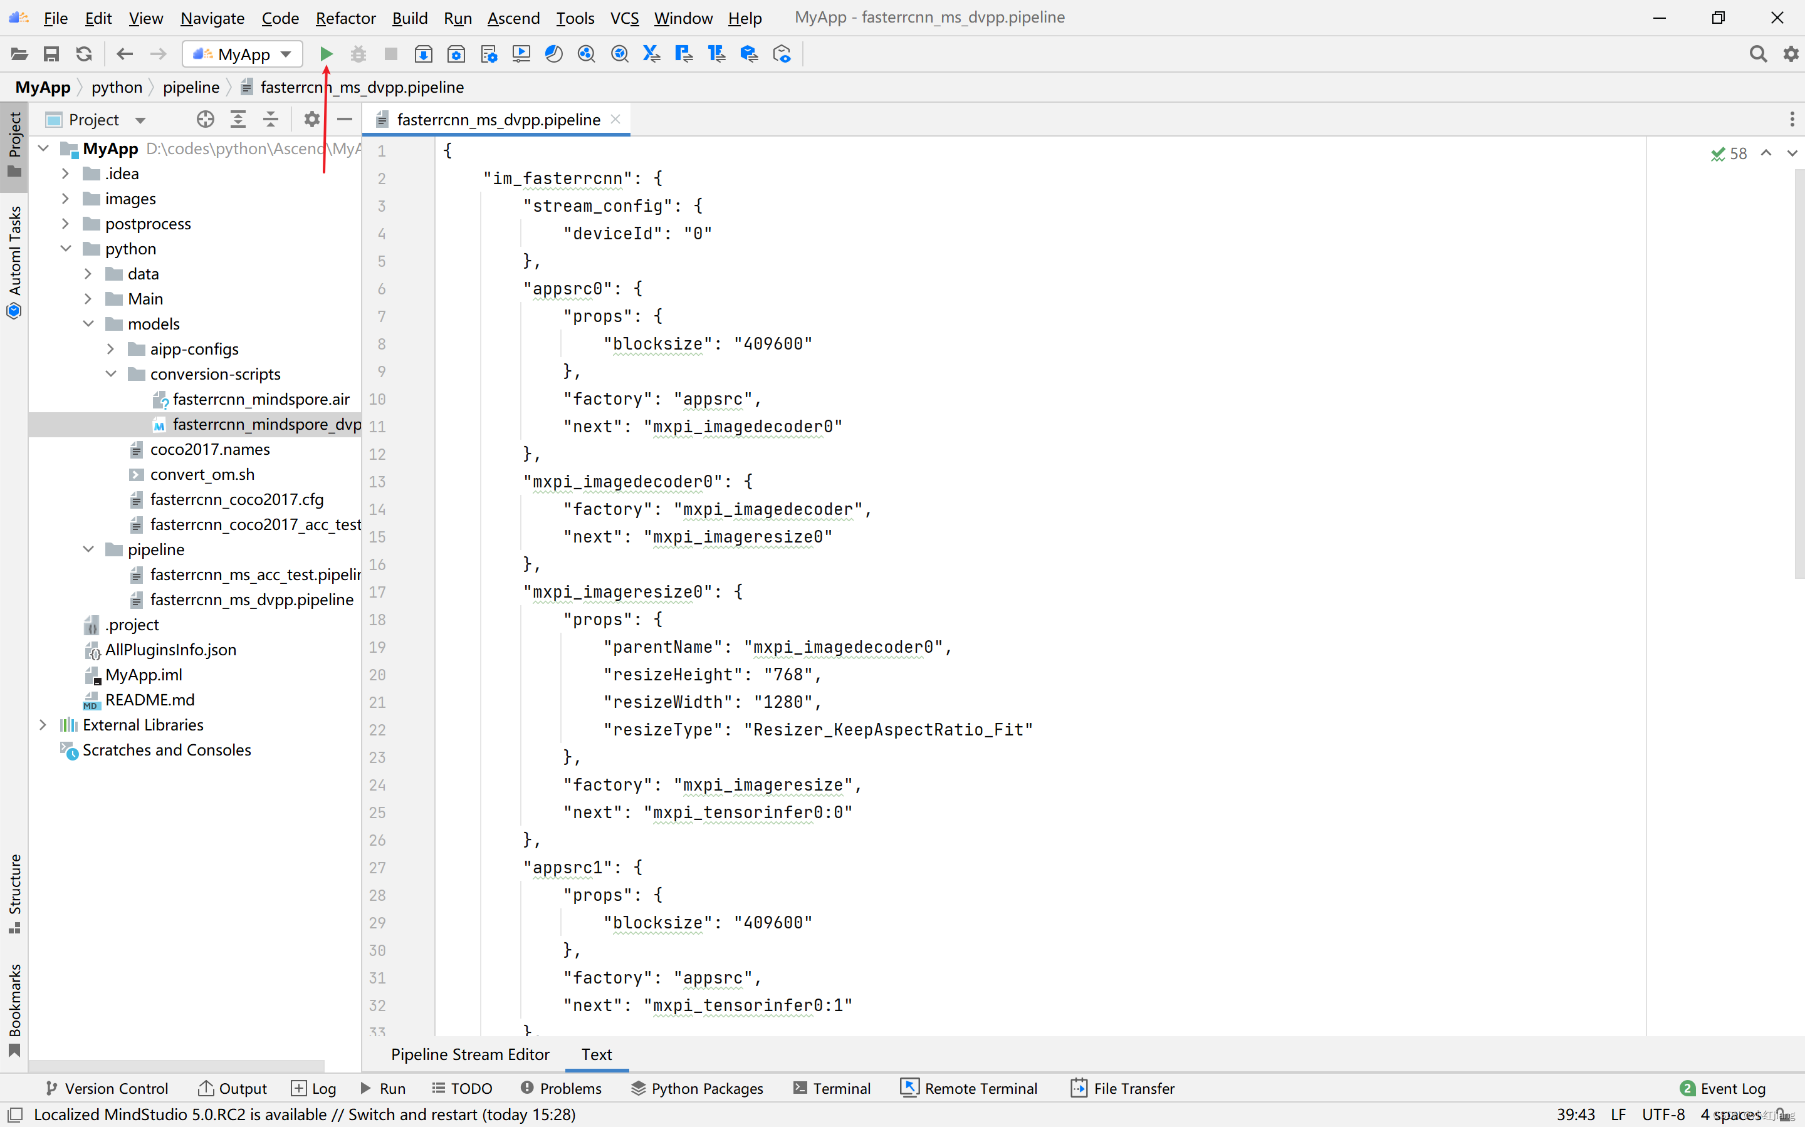Click pipeline in breadcrumb path
The height and width of the screenshot is (1127, 1805).
pos(191,87)
